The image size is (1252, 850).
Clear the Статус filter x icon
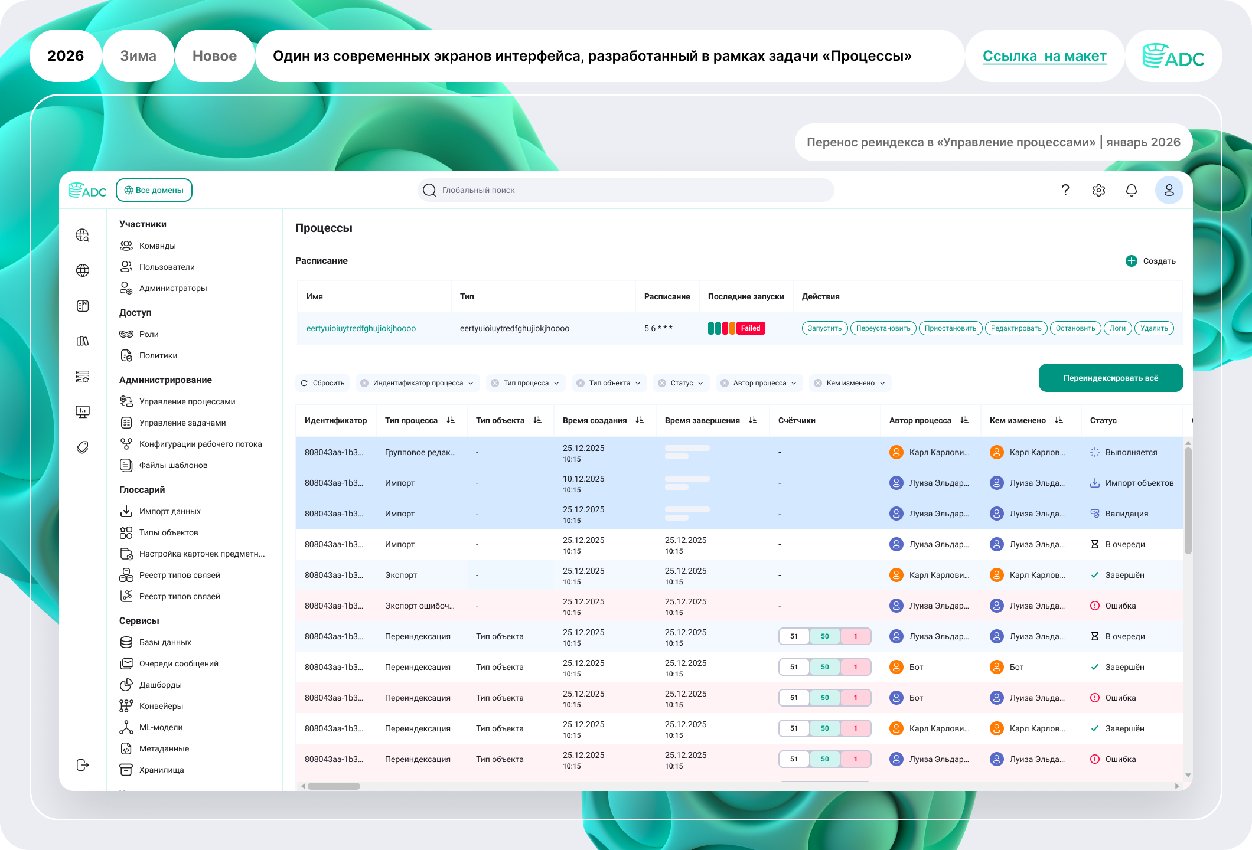(662, 383)
